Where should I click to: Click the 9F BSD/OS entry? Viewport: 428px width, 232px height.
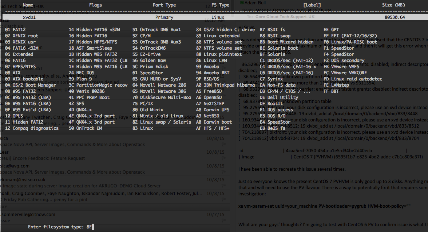pyautogui.click(x=208, y=79)
